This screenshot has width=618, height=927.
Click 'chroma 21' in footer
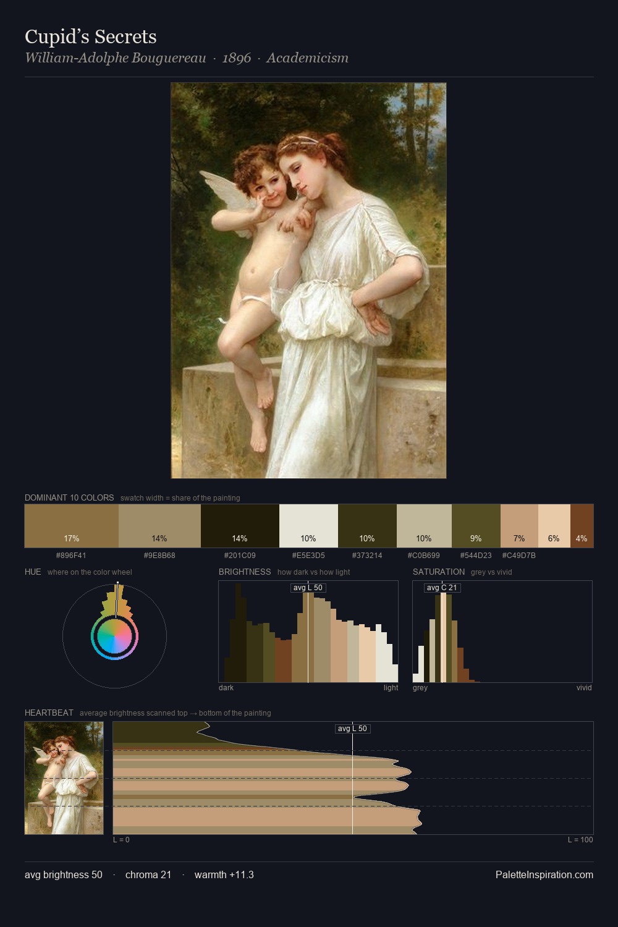click(x=148, y=874)
